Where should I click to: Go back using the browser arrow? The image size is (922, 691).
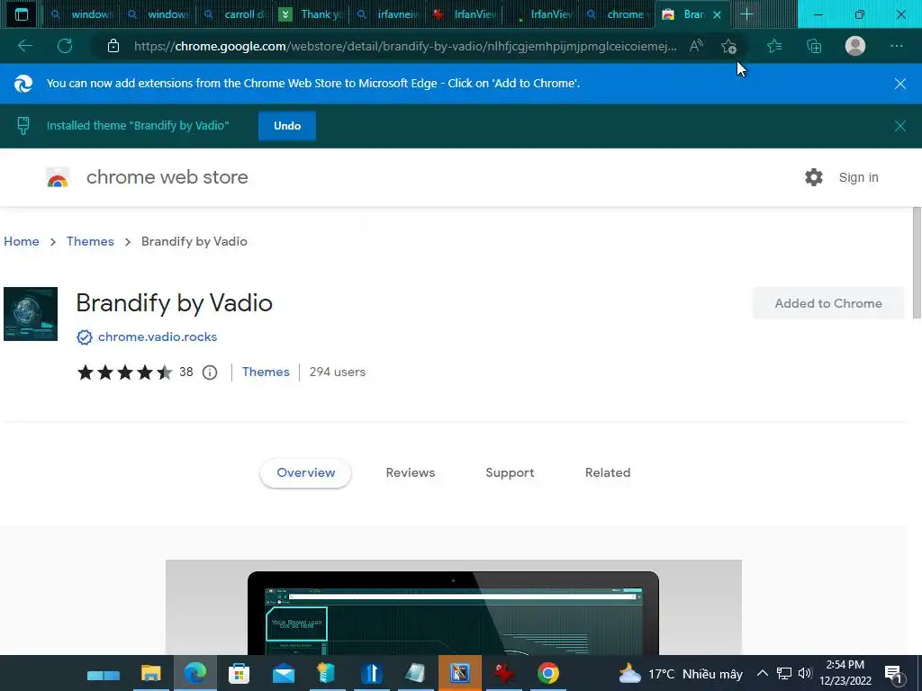[24, 46]
